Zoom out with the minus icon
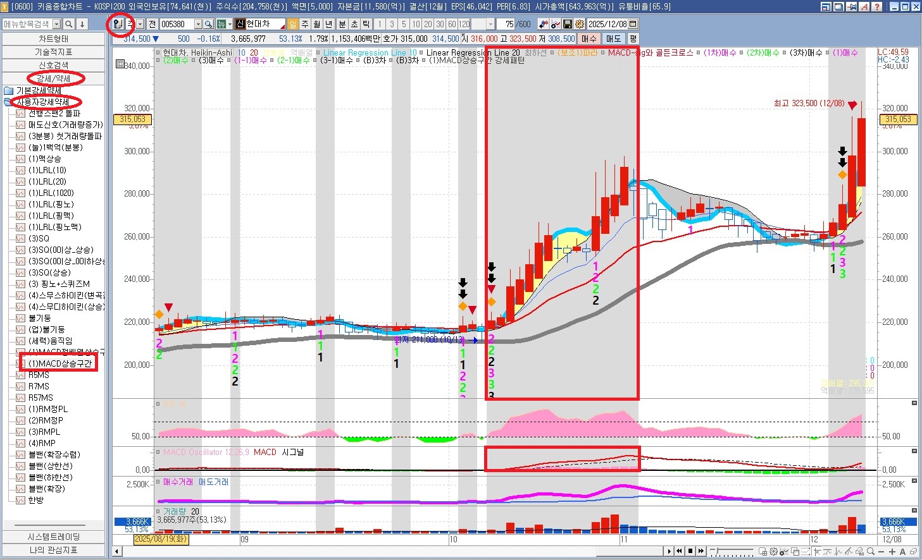The height and width of the screenshot is (560, 922). 882,552
